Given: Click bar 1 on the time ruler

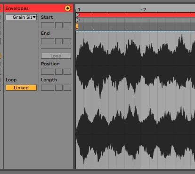Looking at the screenshot, I should click(x=79, y=10).
